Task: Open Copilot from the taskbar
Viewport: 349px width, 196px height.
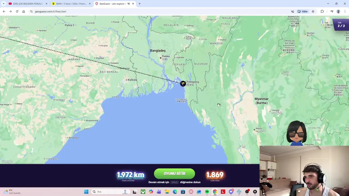Action: tap(151, 192)
